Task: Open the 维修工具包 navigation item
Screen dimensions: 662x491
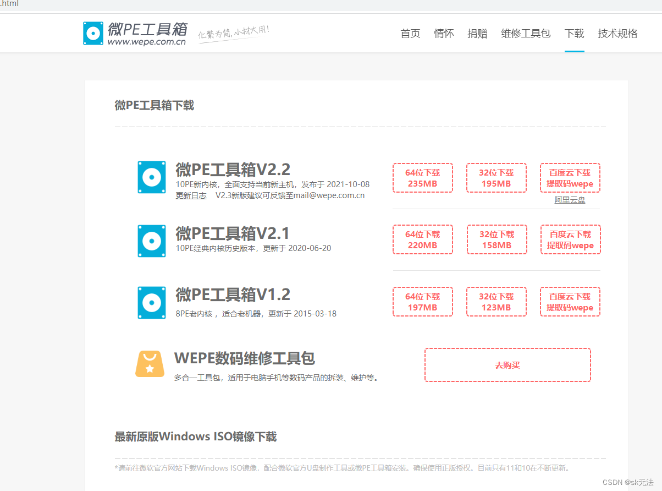Action: coord(526,34)
